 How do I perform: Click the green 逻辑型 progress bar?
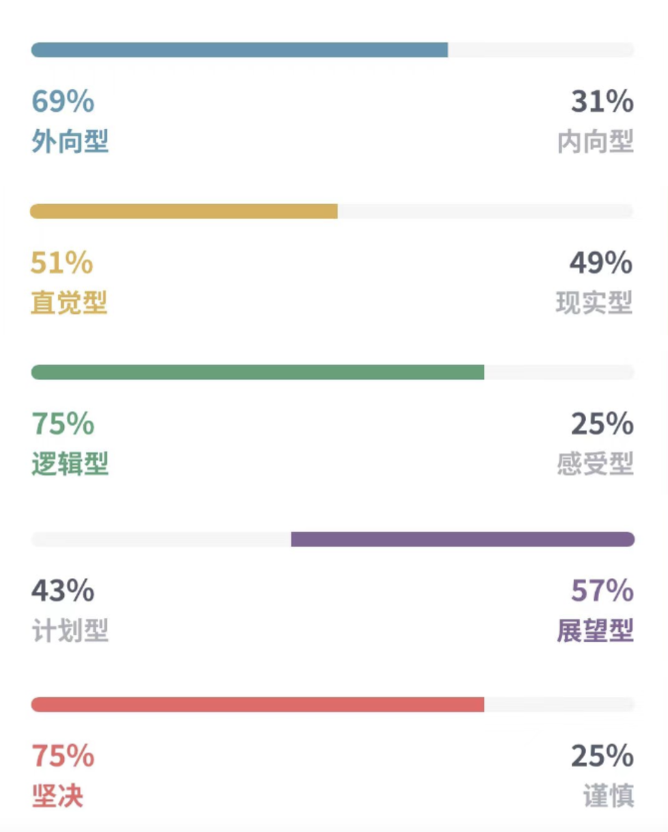tap(258, 372)
